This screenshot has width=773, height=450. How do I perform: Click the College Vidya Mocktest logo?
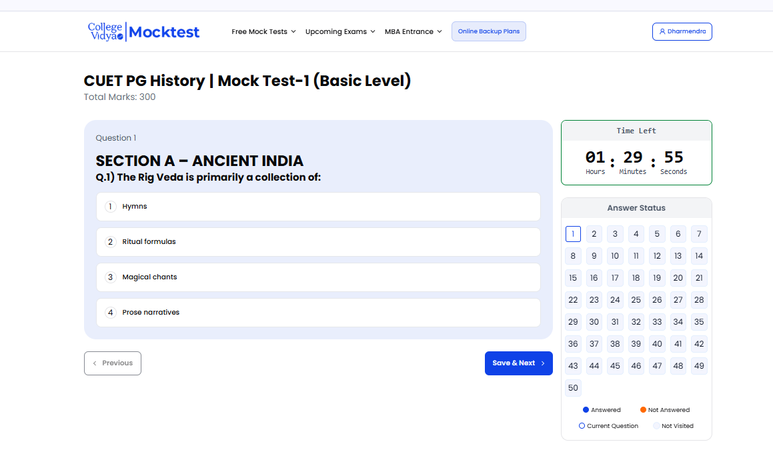pos(143,31)
